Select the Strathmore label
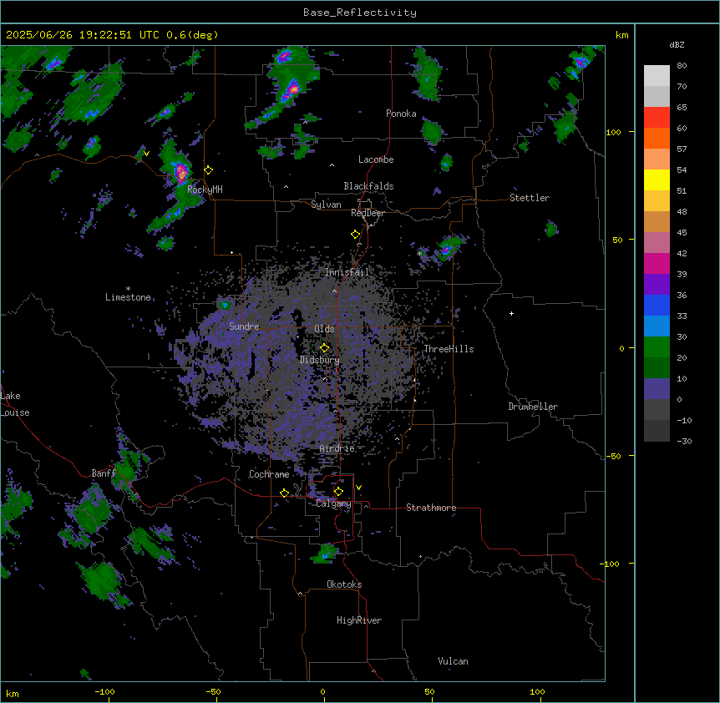 click(x=431, y=508)
